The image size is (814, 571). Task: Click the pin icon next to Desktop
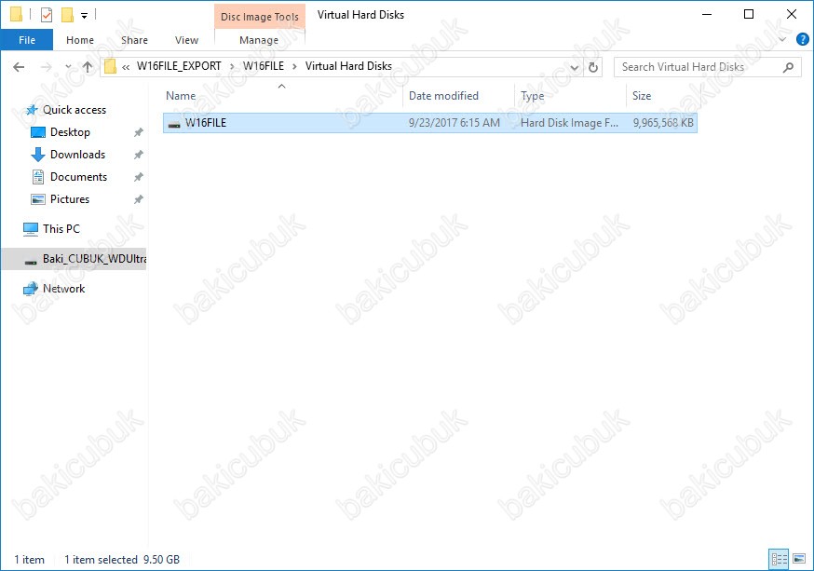point(138,132)
